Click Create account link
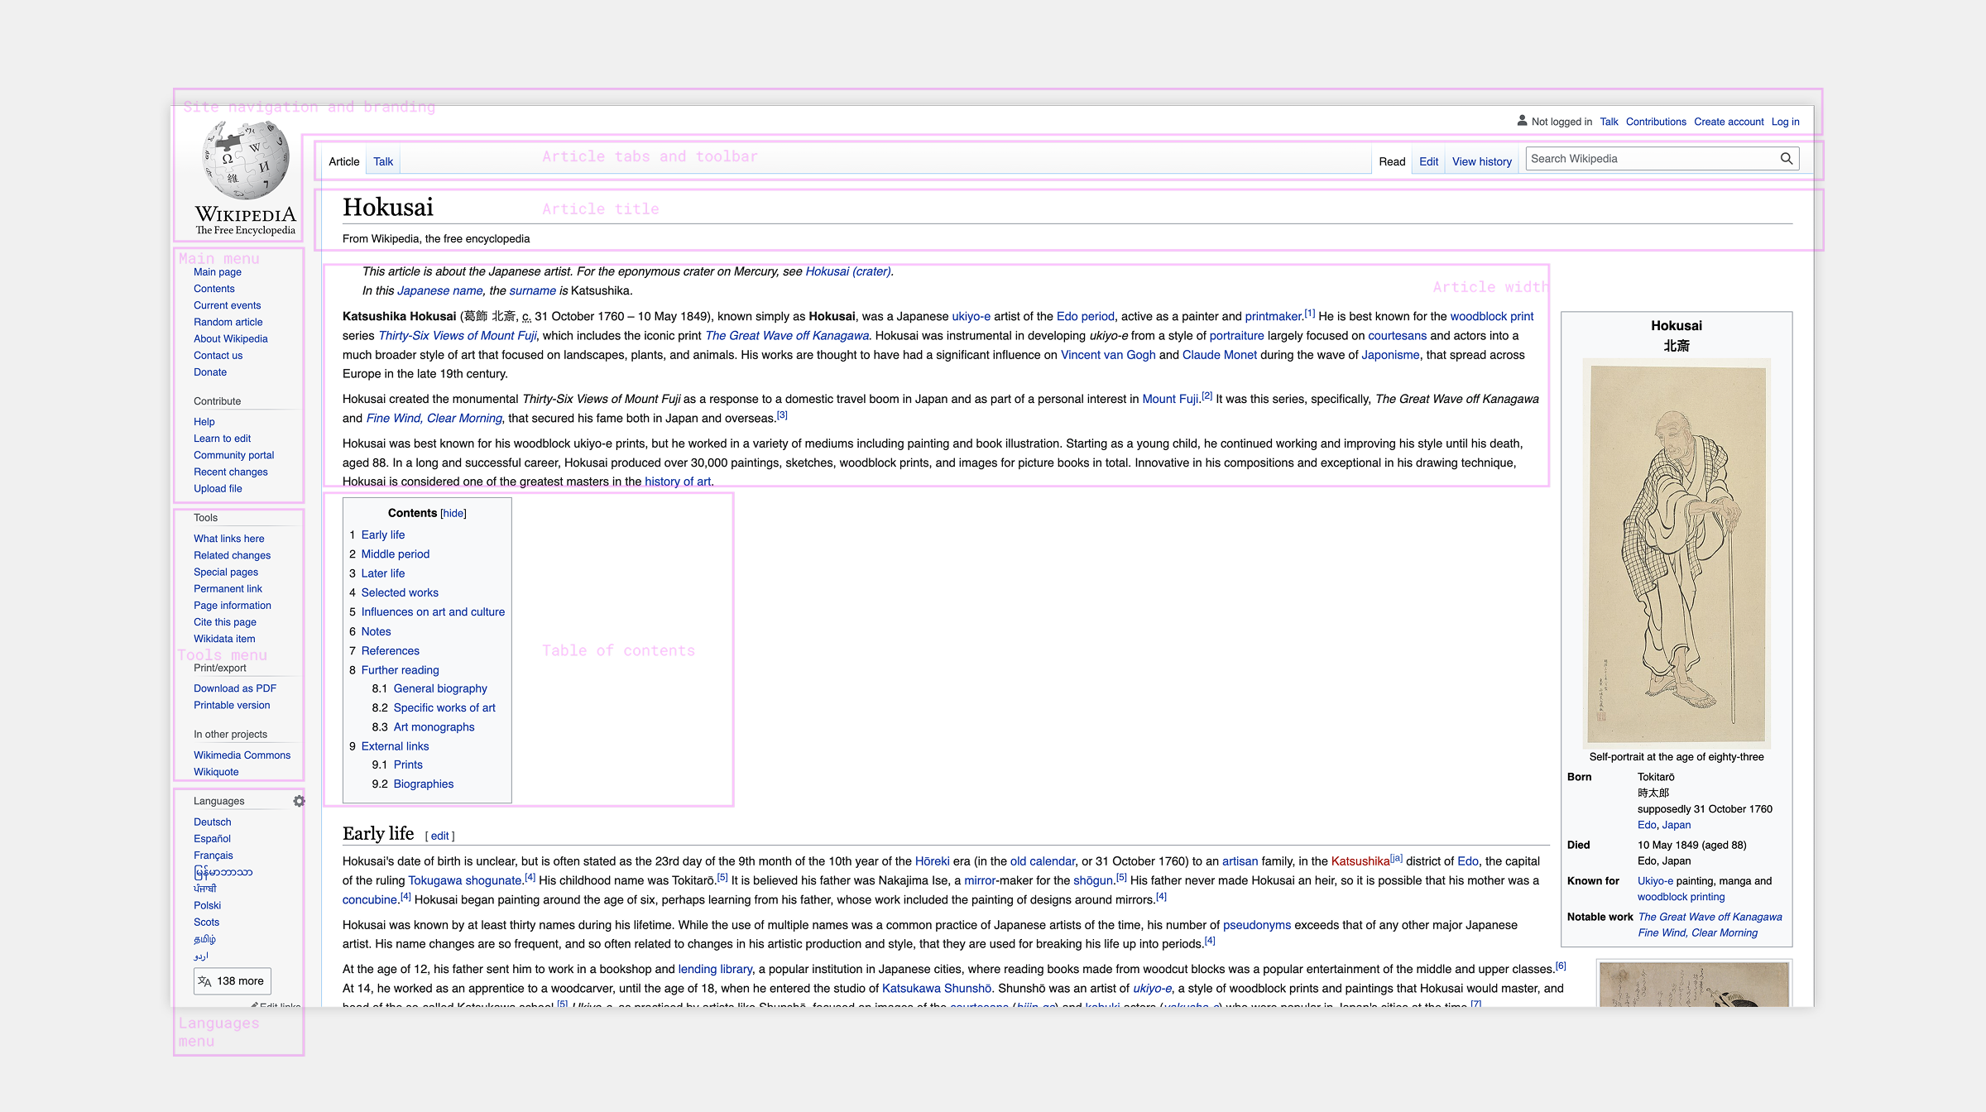 coord(1729,122)
